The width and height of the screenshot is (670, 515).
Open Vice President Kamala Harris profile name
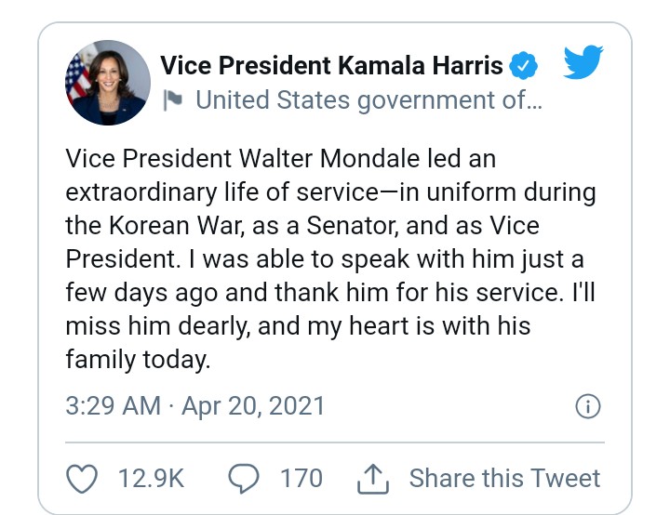331,66
